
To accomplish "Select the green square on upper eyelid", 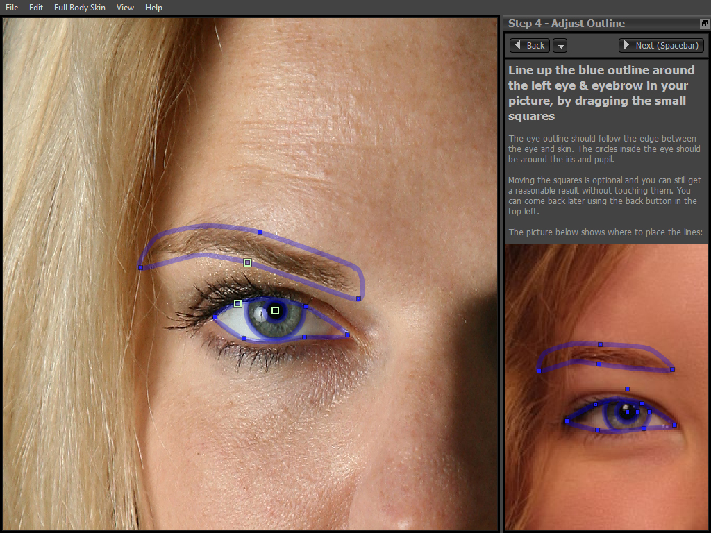I will pyautogui.click(x=237, y=303).
